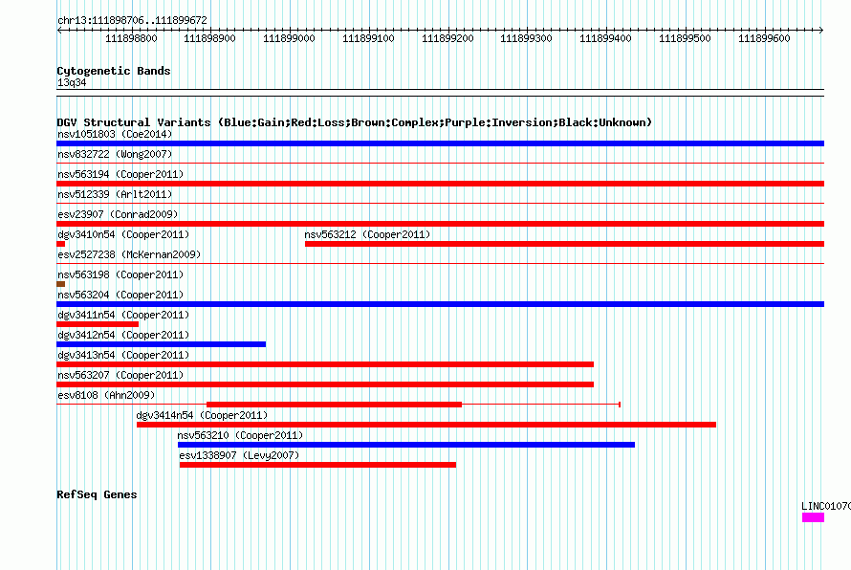Screen dimensions: 851x570
Task: Click the dgv3414n54 (Cooper2011) red bar
Action: [426, 425]
